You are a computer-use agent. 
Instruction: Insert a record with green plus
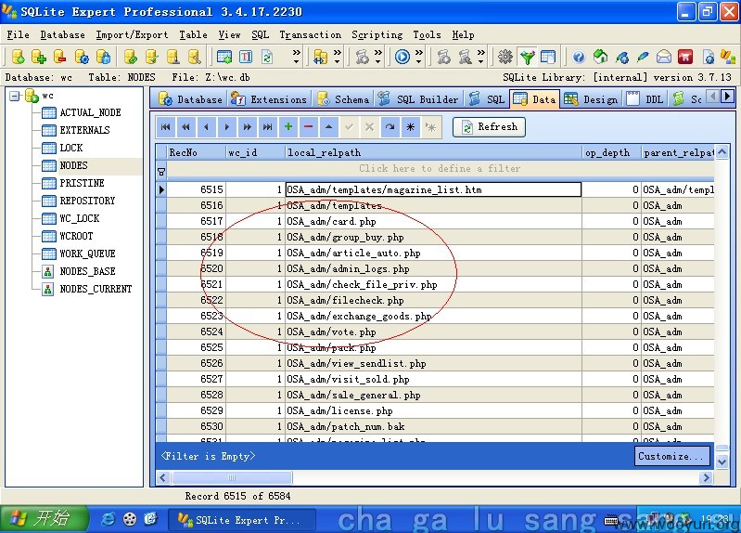[288, 127]
